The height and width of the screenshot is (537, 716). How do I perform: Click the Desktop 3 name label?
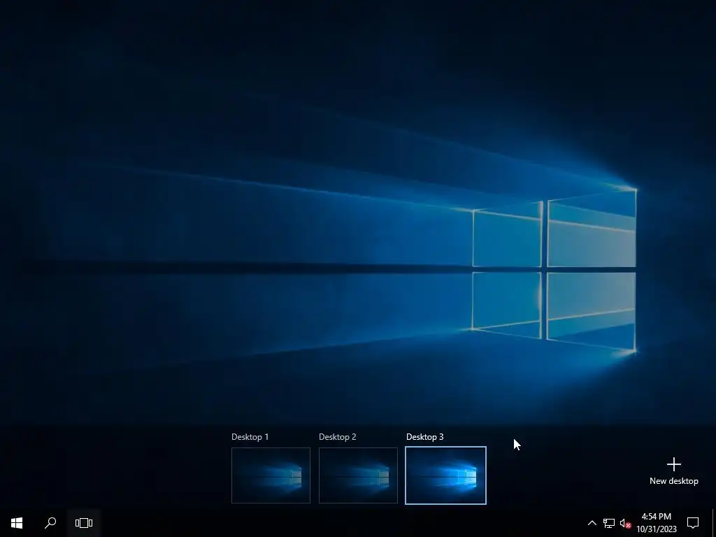point(424,437)
